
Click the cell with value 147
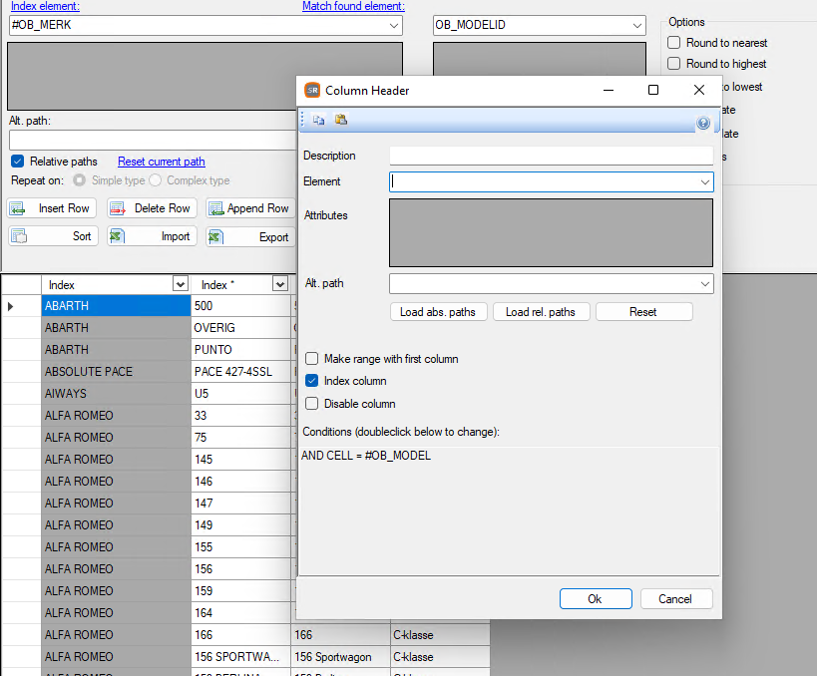point(240,503)
